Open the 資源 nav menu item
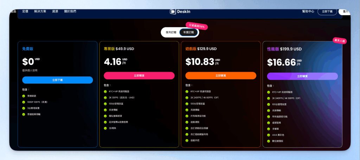 click(55, 12)
